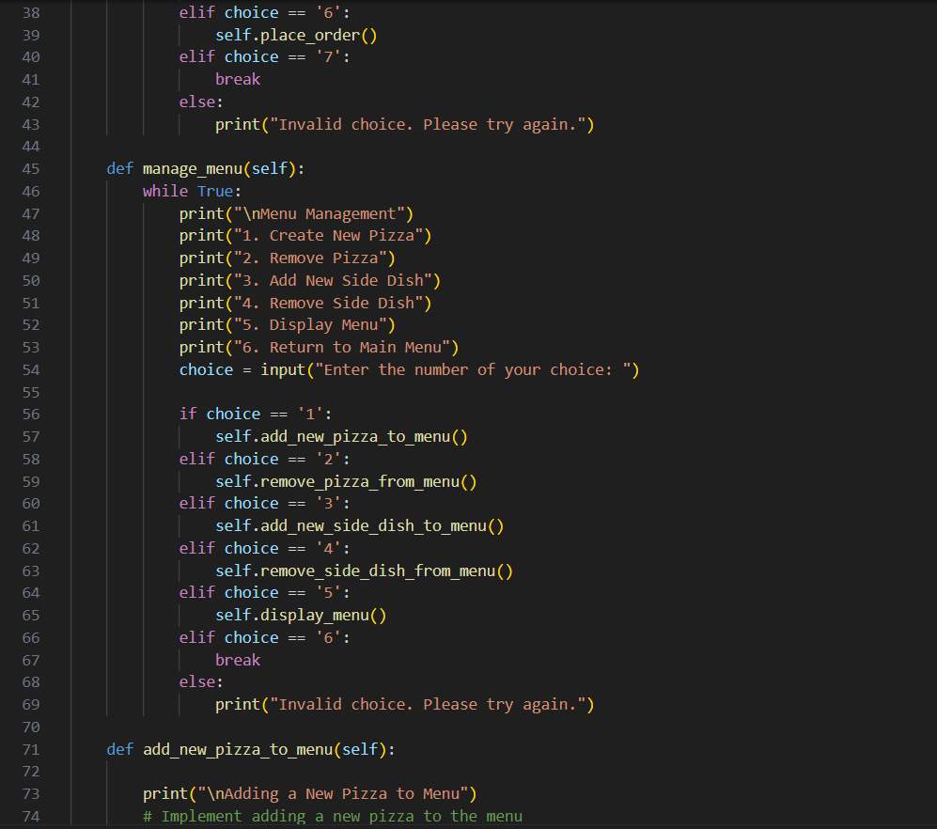Click the self.place_order() call

tap(296, 36)
